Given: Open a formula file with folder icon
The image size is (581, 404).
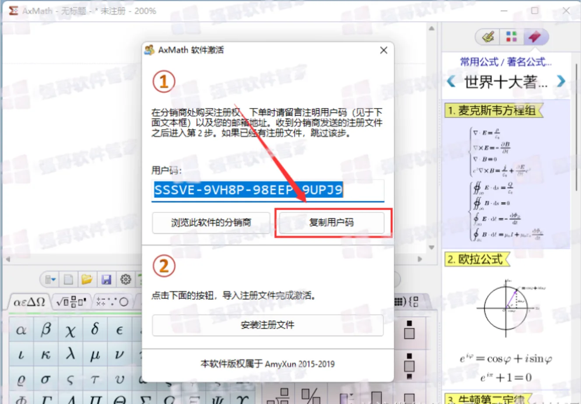Looking at the screenshot, I should coord(87,279).
